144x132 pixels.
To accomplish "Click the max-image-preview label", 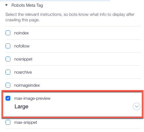I will click(32, 99).
